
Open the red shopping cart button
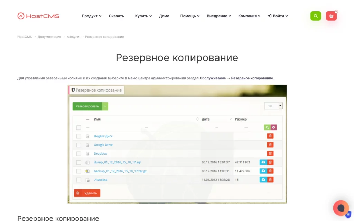point(331,16)
